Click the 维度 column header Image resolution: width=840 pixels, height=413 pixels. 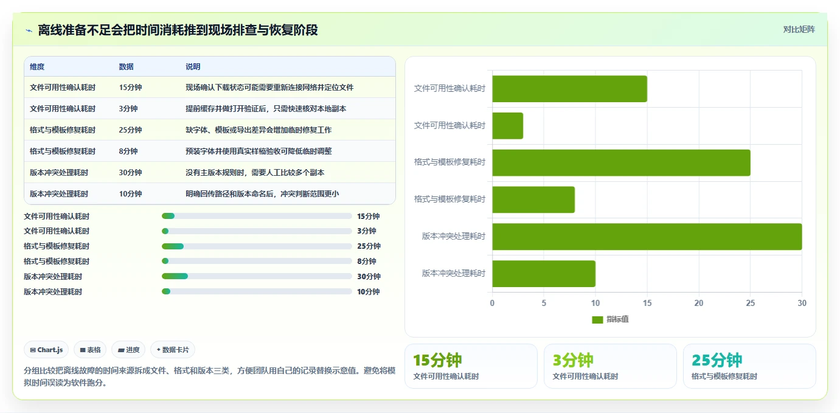point(37,67)
